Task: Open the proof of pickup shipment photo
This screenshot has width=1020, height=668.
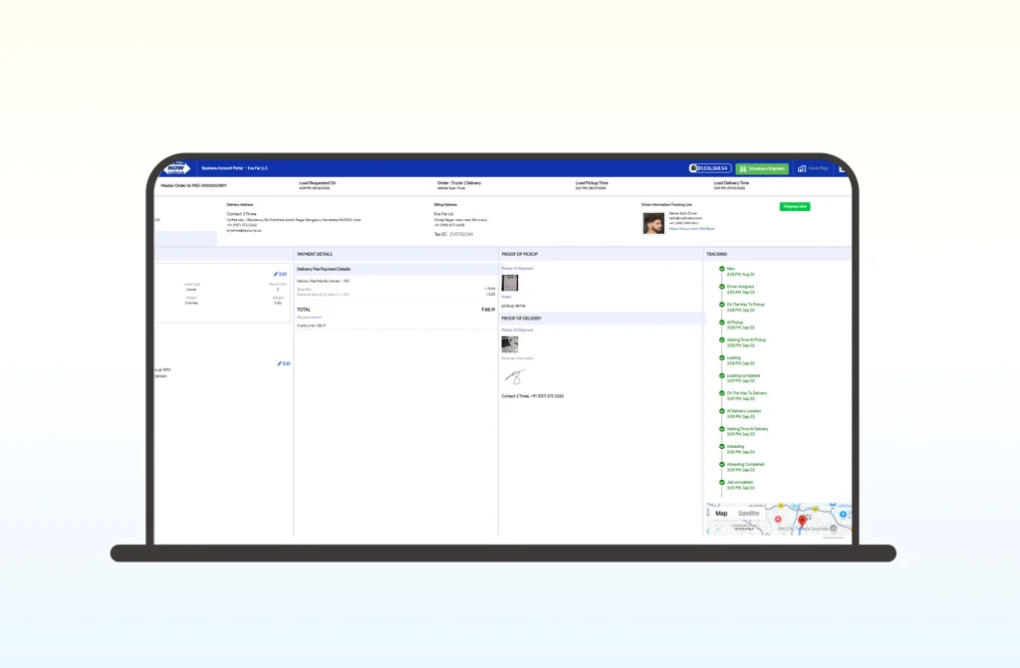Action: point(509,283)
